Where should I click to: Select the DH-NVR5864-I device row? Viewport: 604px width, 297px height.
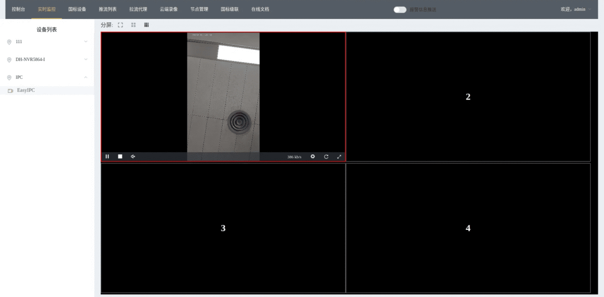(x=47, y=59)
